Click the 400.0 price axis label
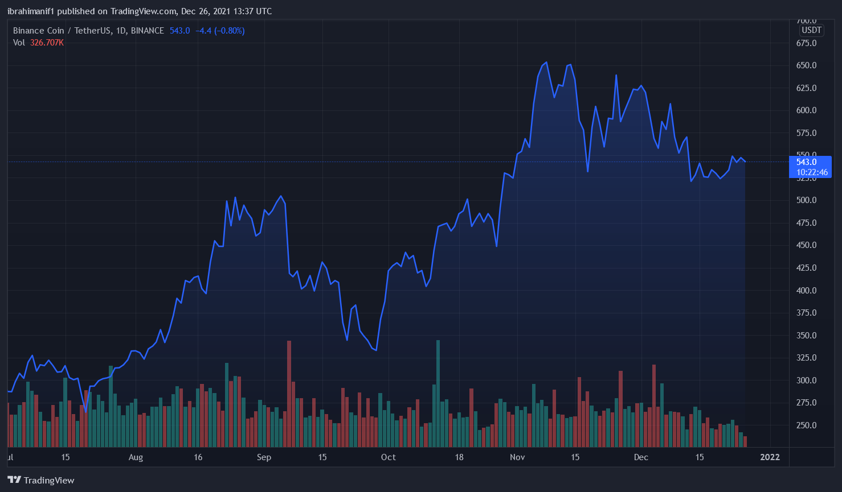Screen dimensions: 842x492 806,291
